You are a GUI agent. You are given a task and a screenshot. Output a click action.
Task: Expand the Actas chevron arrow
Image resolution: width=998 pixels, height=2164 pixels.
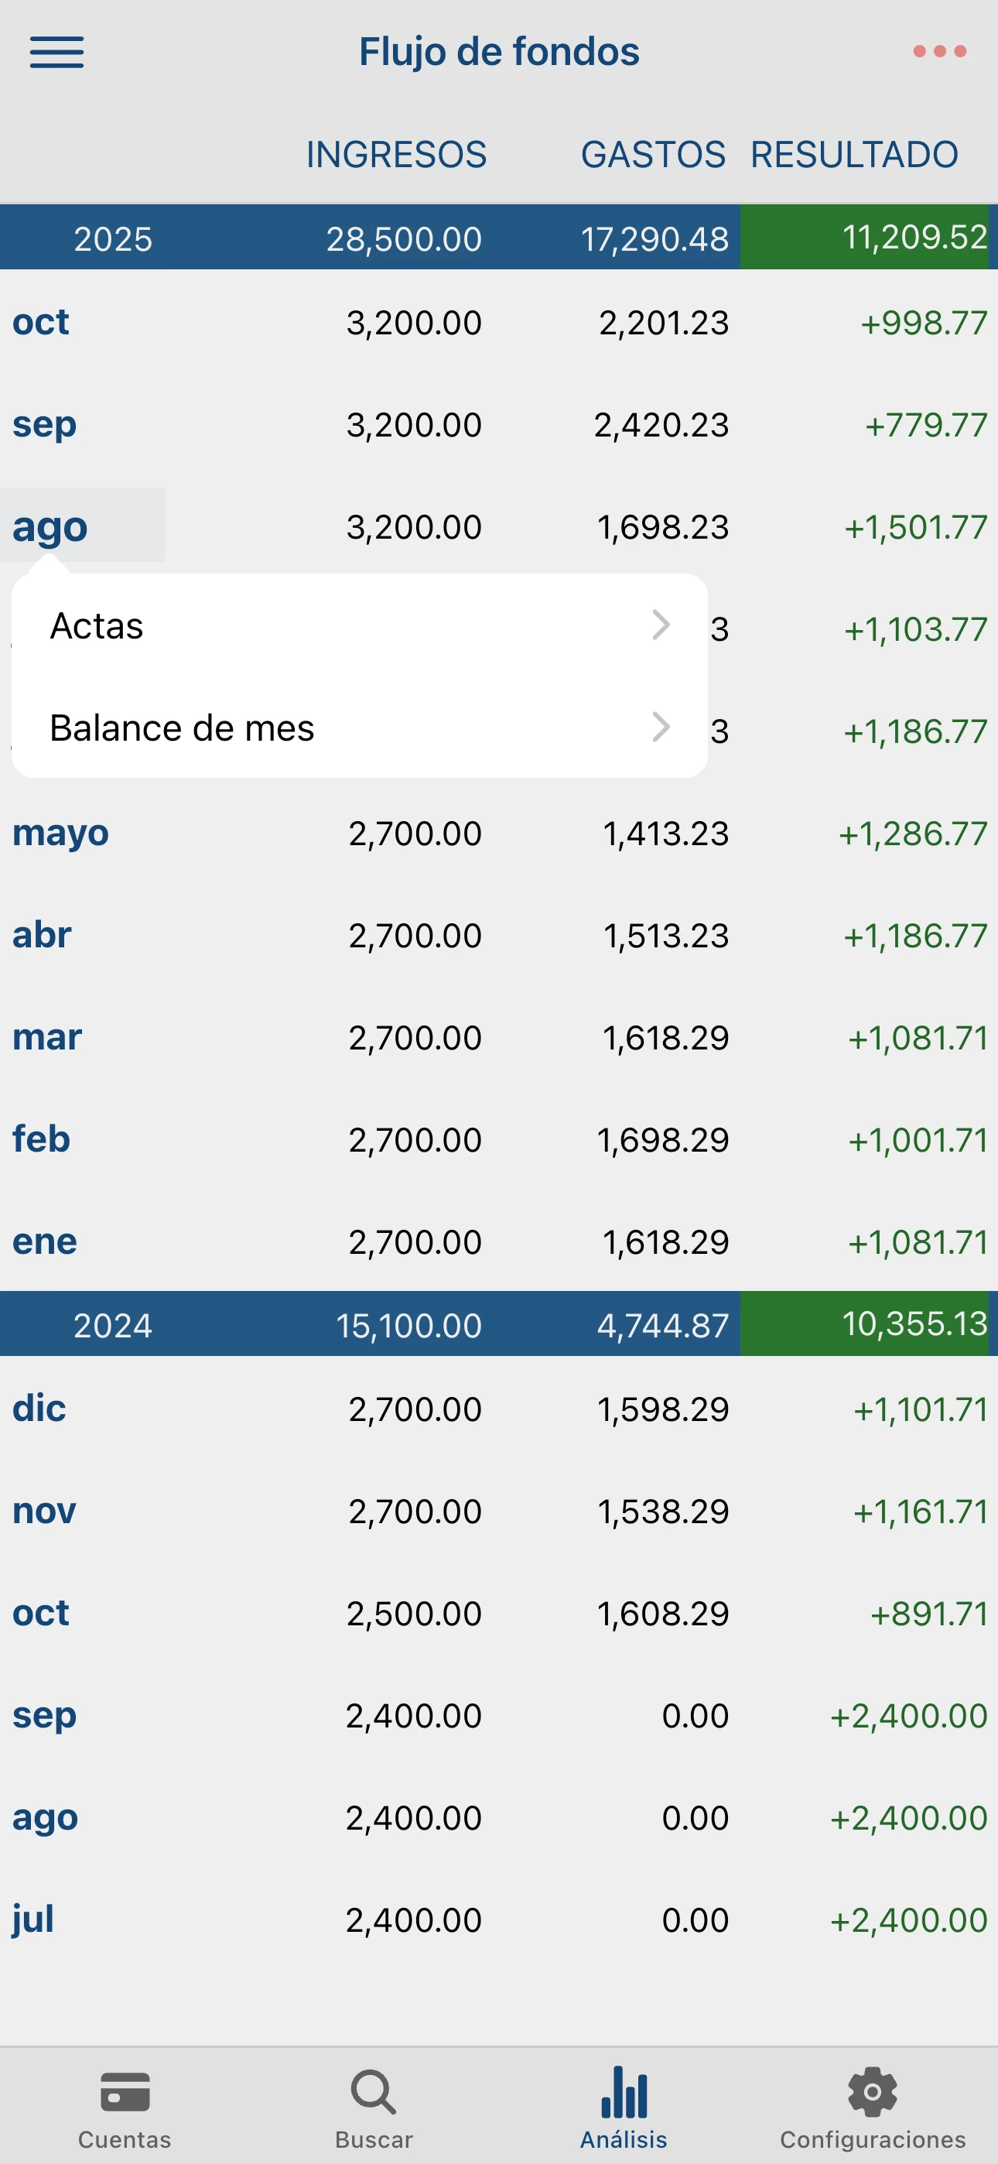661,625
